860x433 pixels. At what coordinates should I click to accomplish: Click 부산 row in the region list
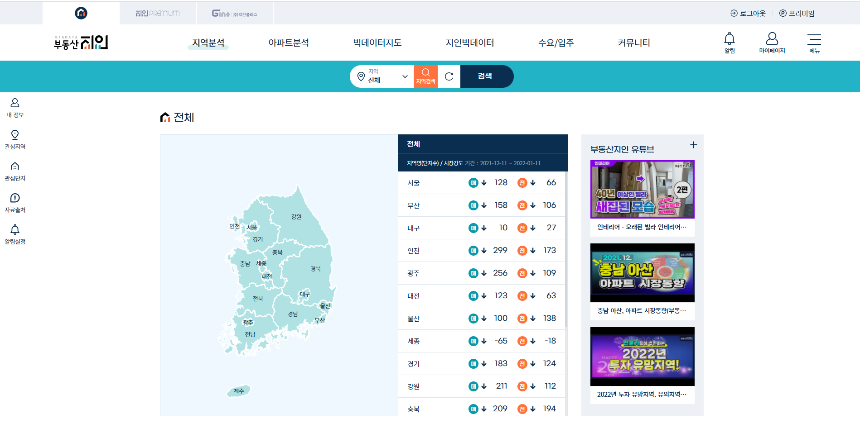(x=482, y=205)
